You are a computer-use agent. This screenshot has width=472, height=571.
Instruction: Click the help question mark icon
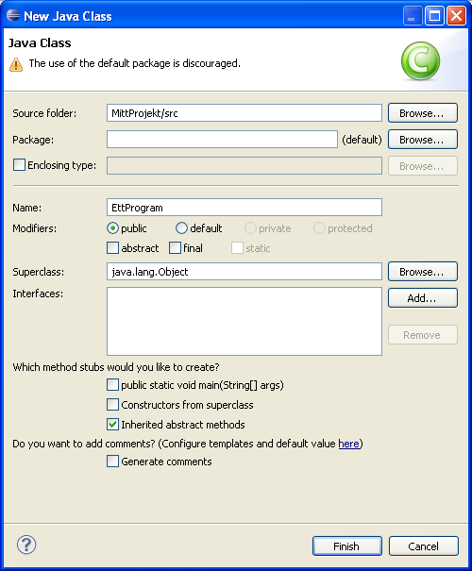click(x=26, y=545)
